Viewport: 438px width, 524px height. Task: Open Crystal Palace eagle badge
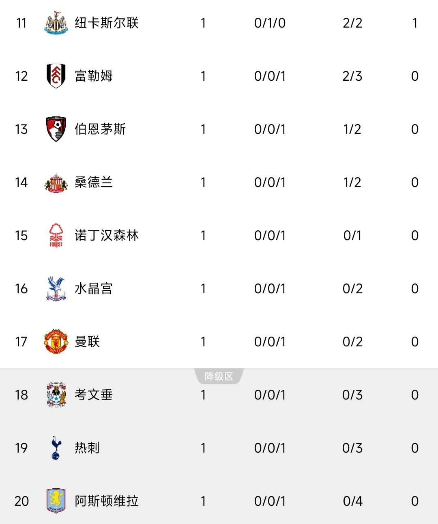point(56,288)
